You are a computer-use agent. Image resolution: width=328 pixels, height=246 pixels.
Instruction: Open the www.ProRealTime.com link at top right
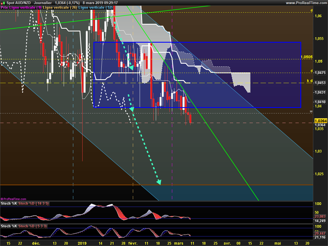tap(306, 3)
